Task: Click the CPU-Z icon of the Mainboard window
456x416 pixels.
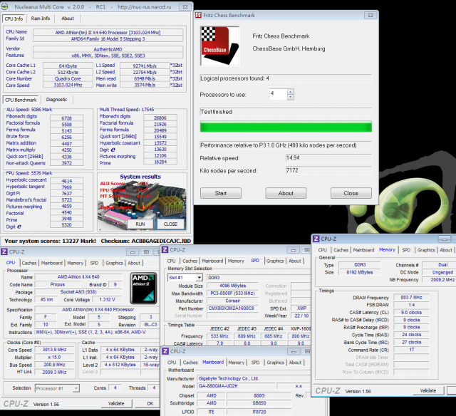Action: (165, 351)
